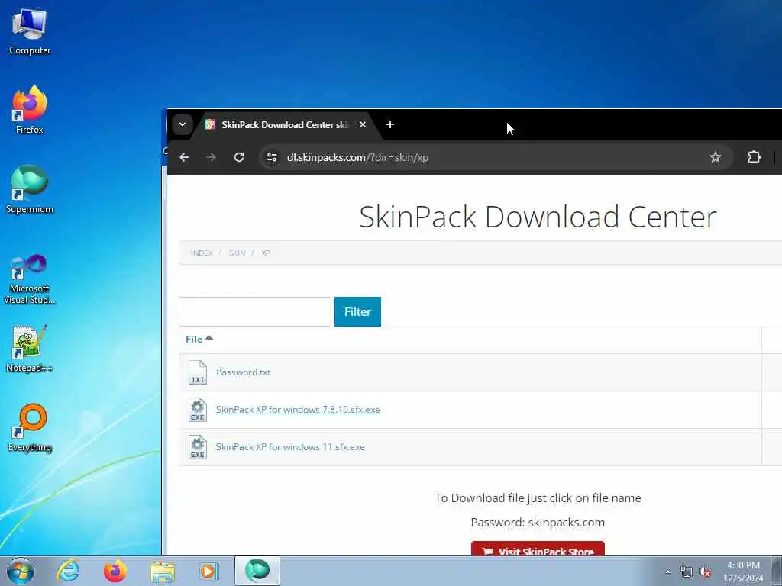
Task: Open the site information icon in the address bar
Action: [272, 157]
